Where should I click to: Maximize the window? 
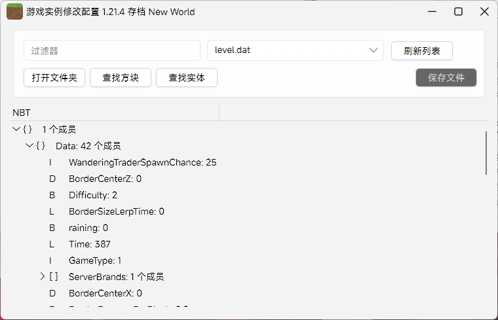point(458,12)
